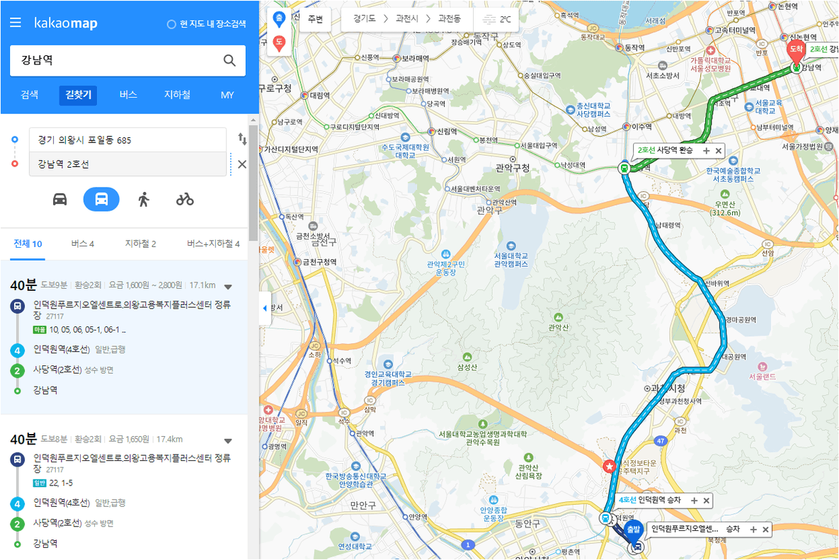Open the 과천시 breadcrumb dropdown
Screen dimensions: 839x560
(x=406, y=18)
